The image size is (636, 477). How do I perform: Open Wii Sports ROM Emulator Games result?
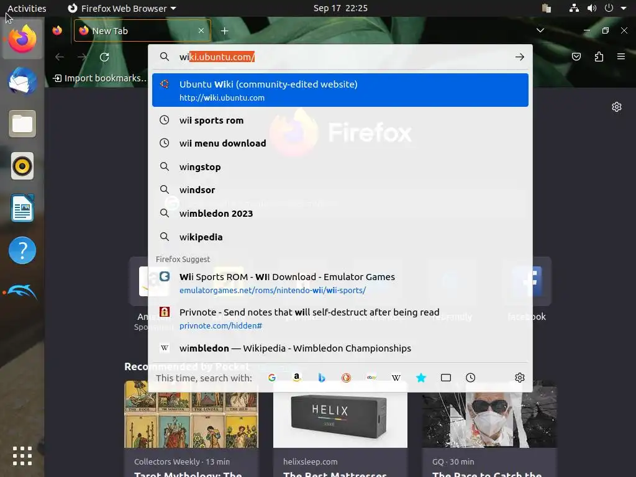click(x=340, y=283)
